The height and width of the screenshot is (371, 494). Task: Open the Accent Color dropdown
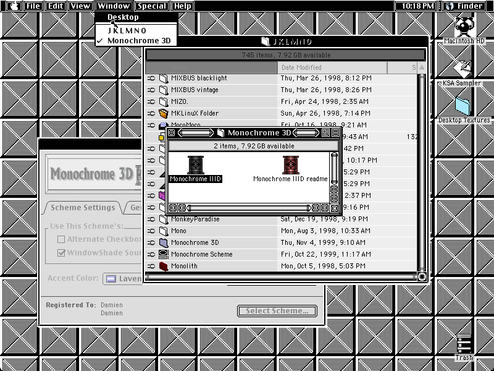pyautogui.click(x=123, y=279)
